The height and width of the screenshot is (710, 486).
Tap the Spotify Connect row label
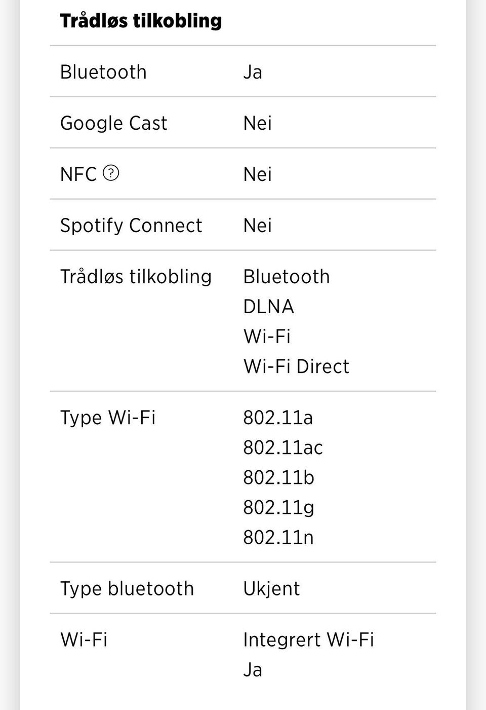(131, 226)
